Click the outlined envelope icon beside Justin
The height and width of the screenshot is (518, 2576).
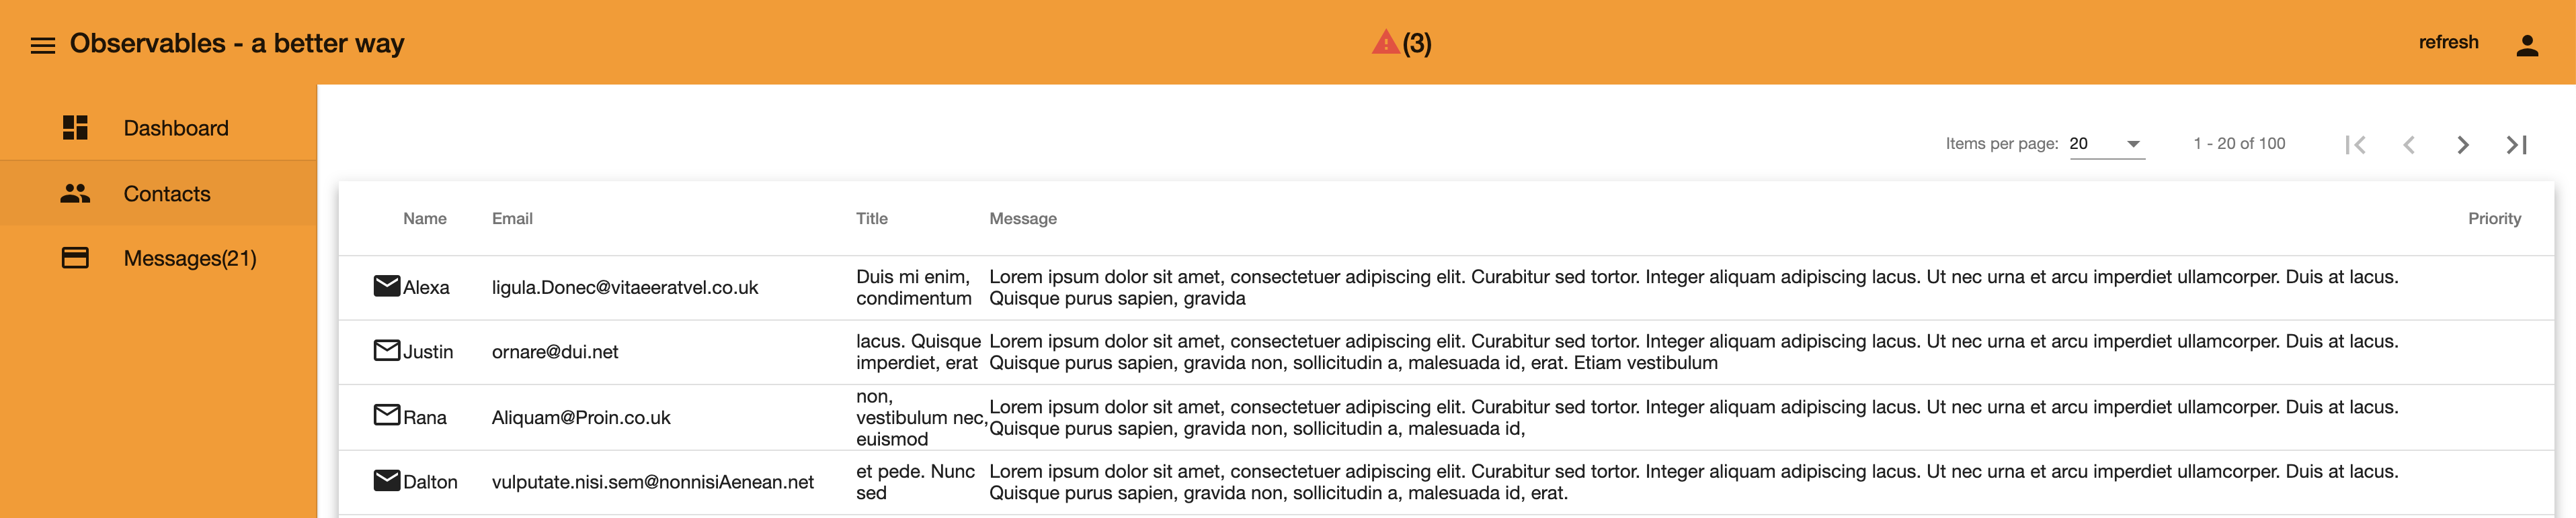pyautogui.click(x=387, y=350)
